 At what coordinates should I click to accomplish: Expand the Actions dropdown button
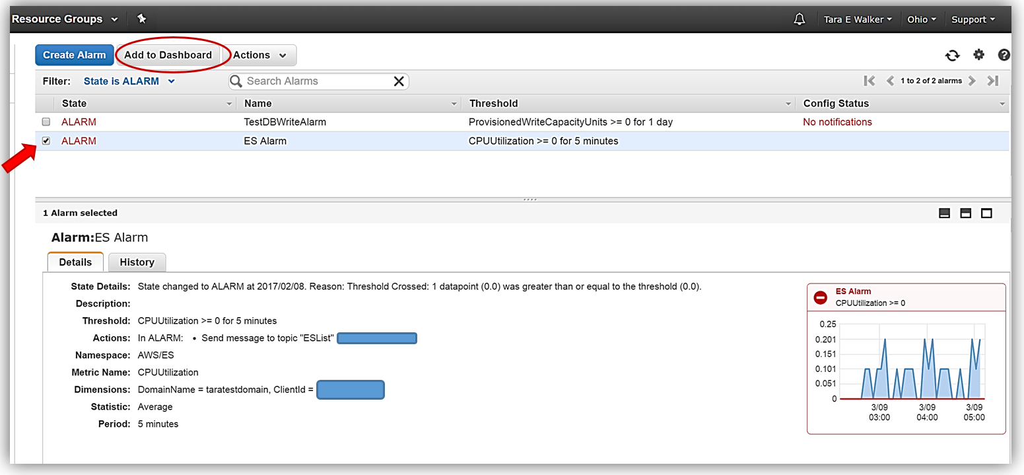click(x=260, y=55)
